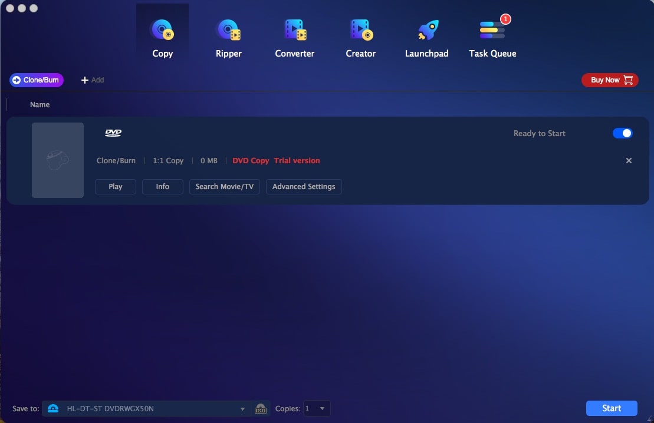
Task: Click the disc drive icon in Save to bar
Action: (54, 408)
